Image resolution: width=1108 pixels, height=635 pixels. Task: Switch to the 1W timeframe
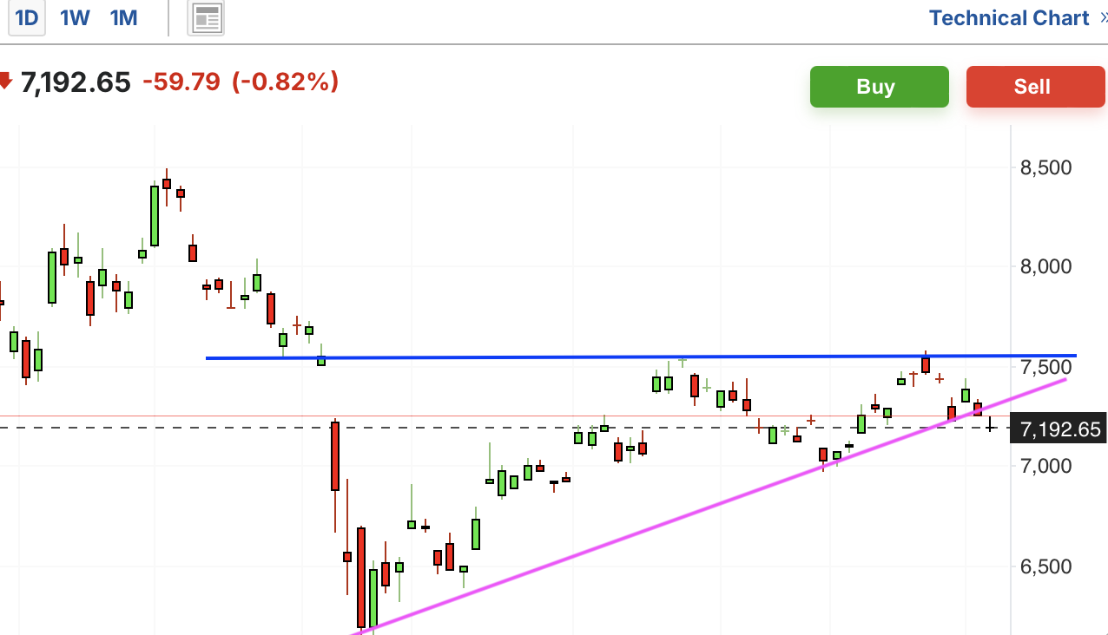coord(75,18)
